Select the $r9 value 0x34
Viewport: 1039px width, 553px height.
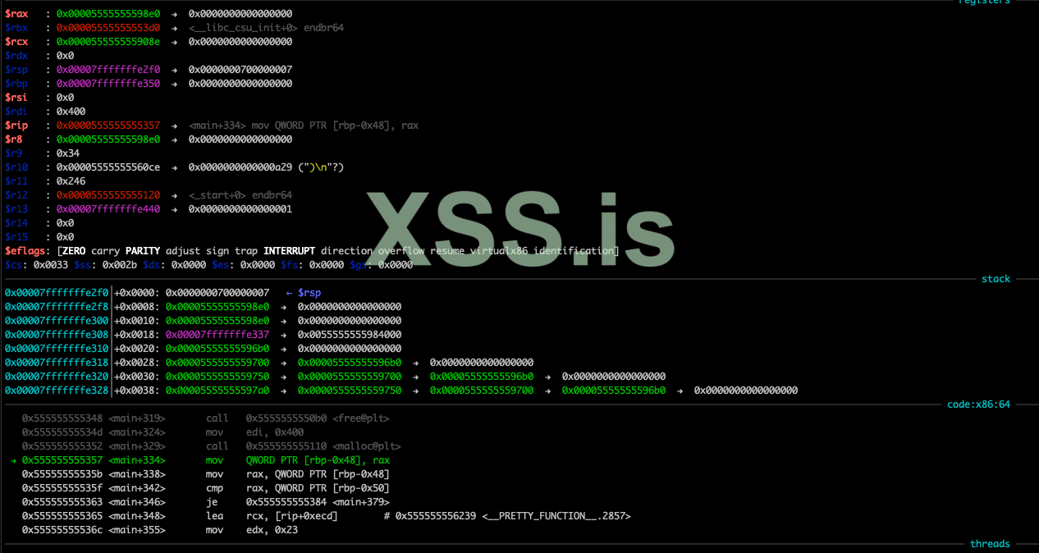[68, 153]
